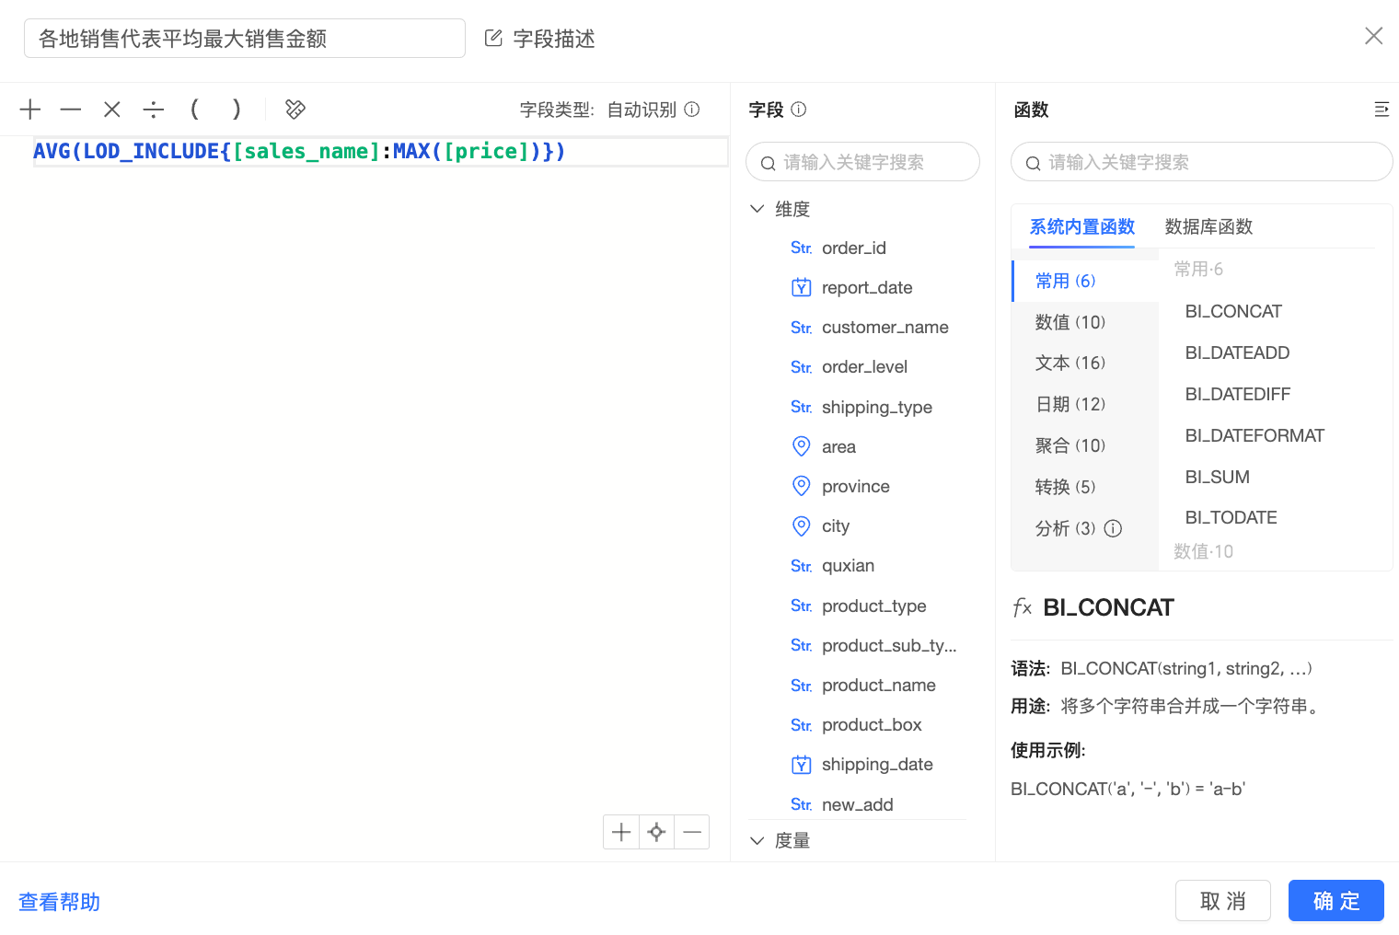The image size is (1399, 935).
Task: Insert quxian field into formula
Action: (848, 565)
